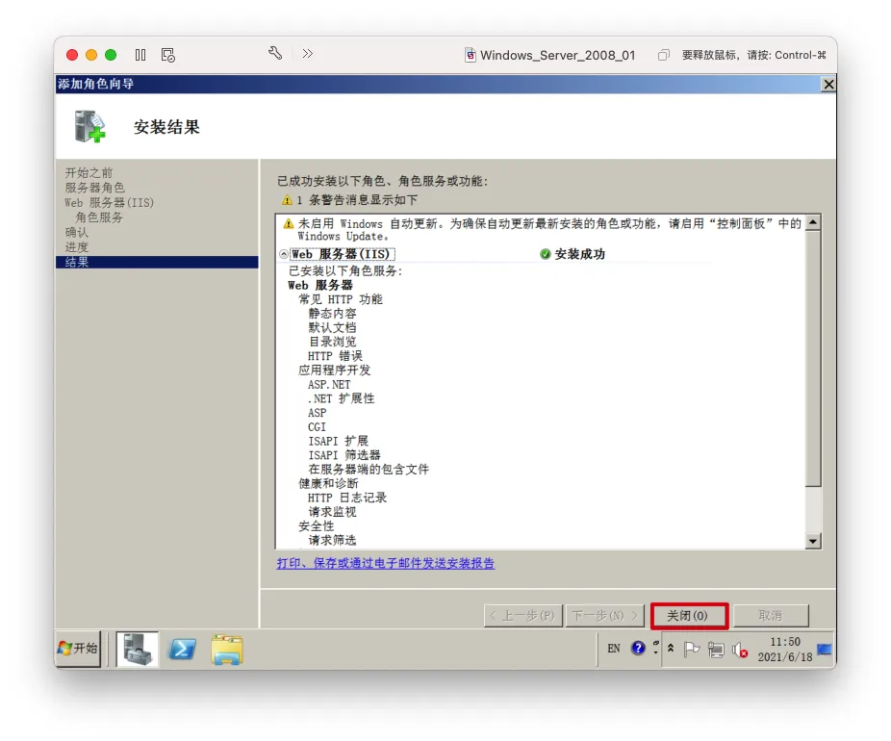Select 进度 in wizard steps

coord(77,247)
